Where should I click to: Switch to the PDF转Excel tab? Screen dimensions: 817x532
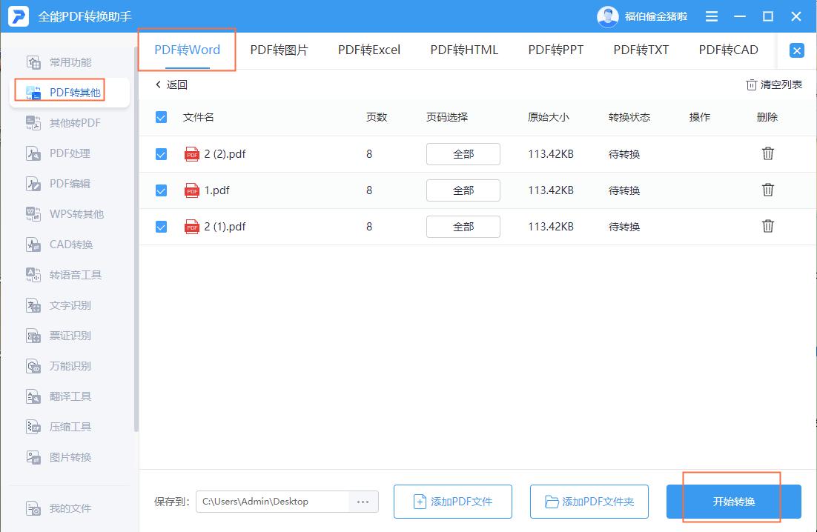point(369,50)
